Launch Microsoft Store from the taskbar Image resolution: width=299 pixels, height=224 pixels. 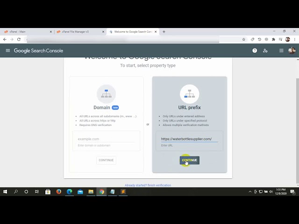pos(48,192)
